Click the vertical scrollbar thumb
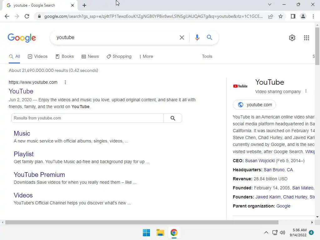The height and width of the screenshot is (240, 320). click(317, 46)
